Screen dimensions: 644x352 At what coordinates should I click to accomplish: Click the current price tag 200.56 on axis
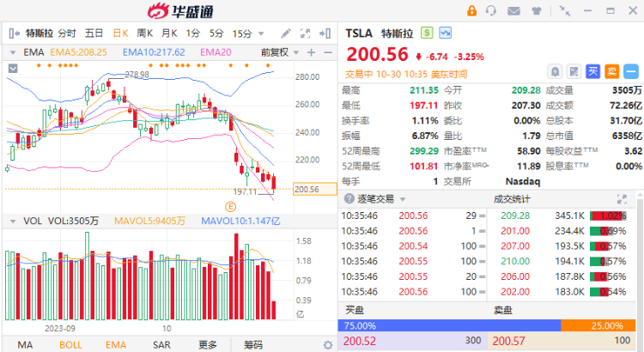[315, 190]
